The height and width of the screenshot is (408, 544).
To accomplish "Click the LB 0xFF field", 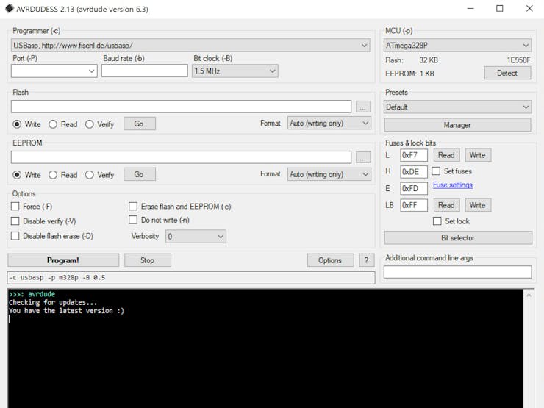I will pyautogui.click(x=414, y=205).
